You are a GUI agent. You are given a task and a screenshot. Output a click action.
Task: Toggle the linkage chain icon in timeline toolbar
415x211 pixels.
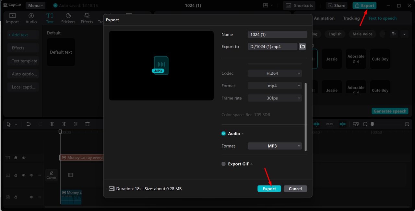[x=329, y=124]
